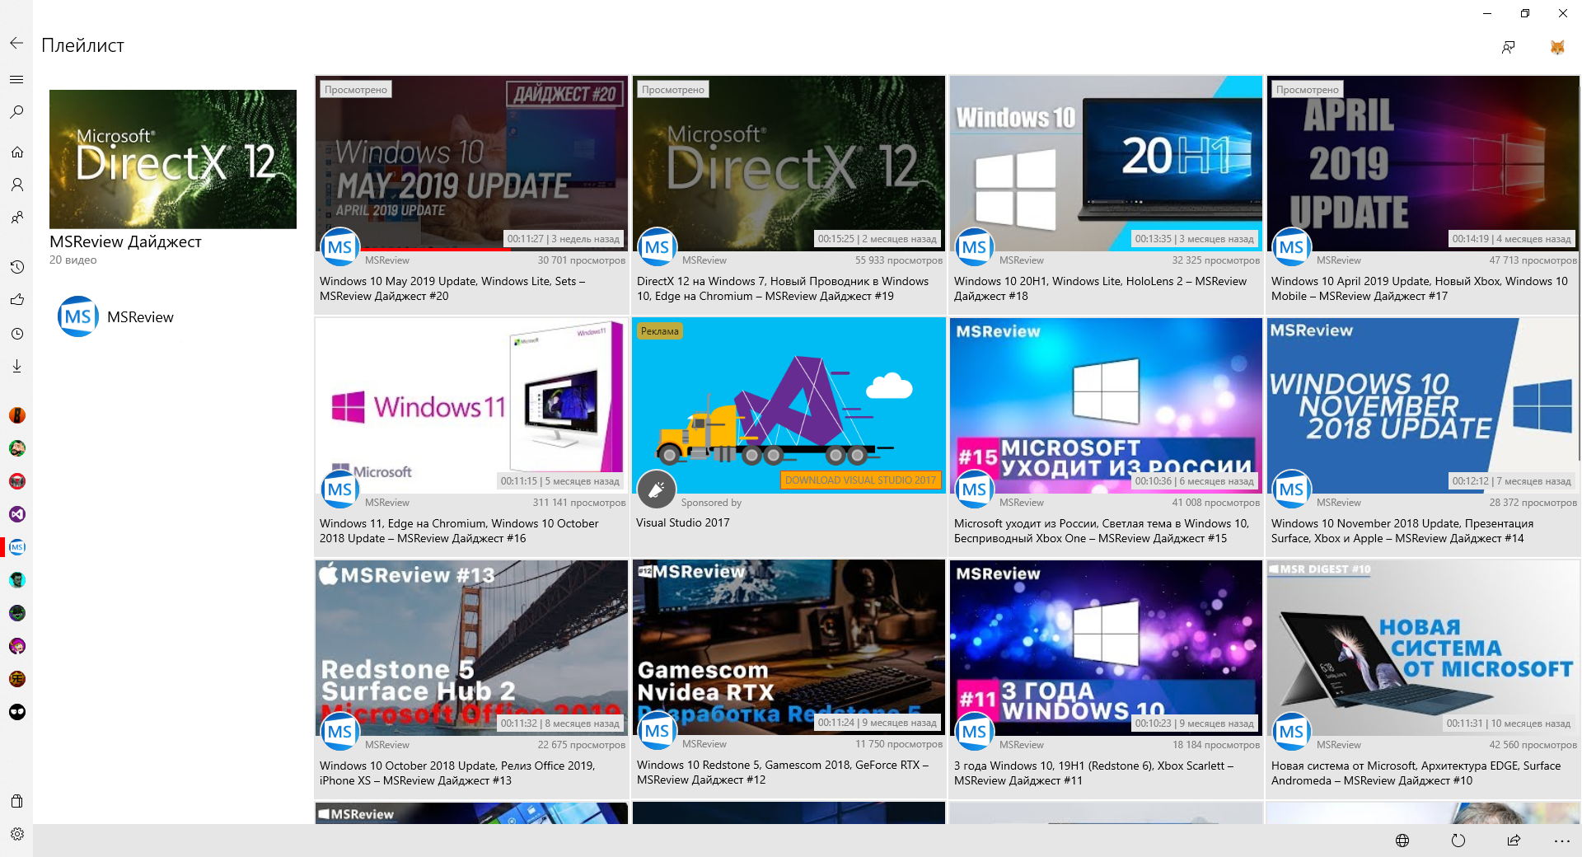
Task: Play the Windows 10 20H1 video thumbnail
Action: tap(1105, 163)
